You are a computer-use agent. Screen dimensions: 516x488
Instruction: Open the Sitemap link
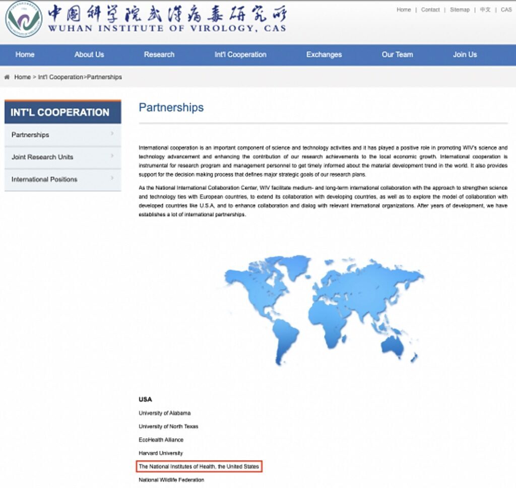[460, 10]
